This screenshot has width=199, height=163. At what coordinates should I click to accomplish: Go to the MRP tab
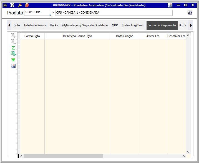[x=115, y=25]
